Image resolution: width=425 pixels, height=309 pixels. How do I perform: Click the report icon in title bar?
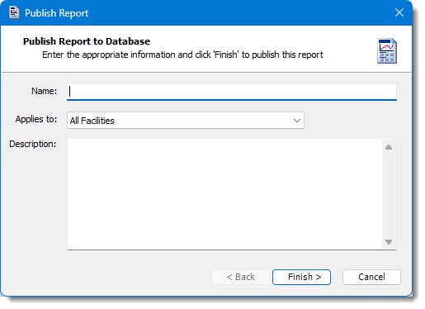pos(14,12)
